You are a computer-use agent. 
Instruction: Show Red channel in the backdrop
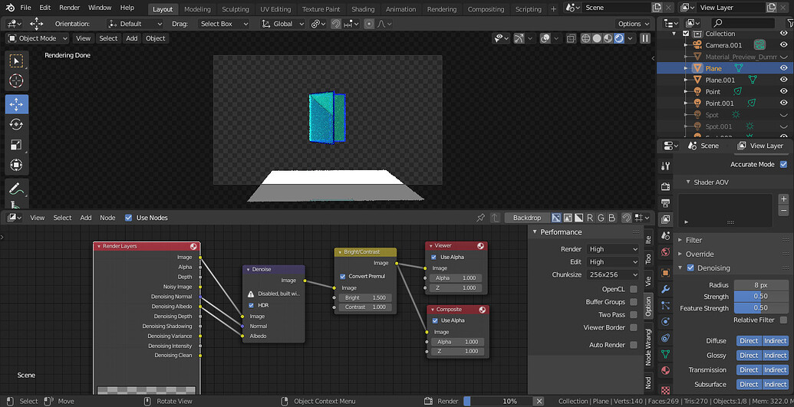(x=590, y=218)
